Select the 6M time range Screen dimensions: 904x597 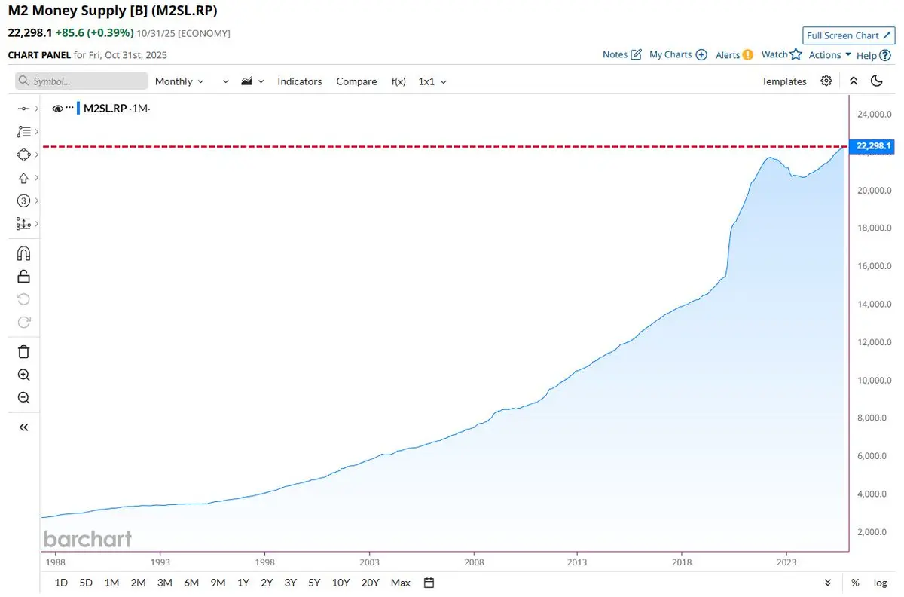pos(191,583)
